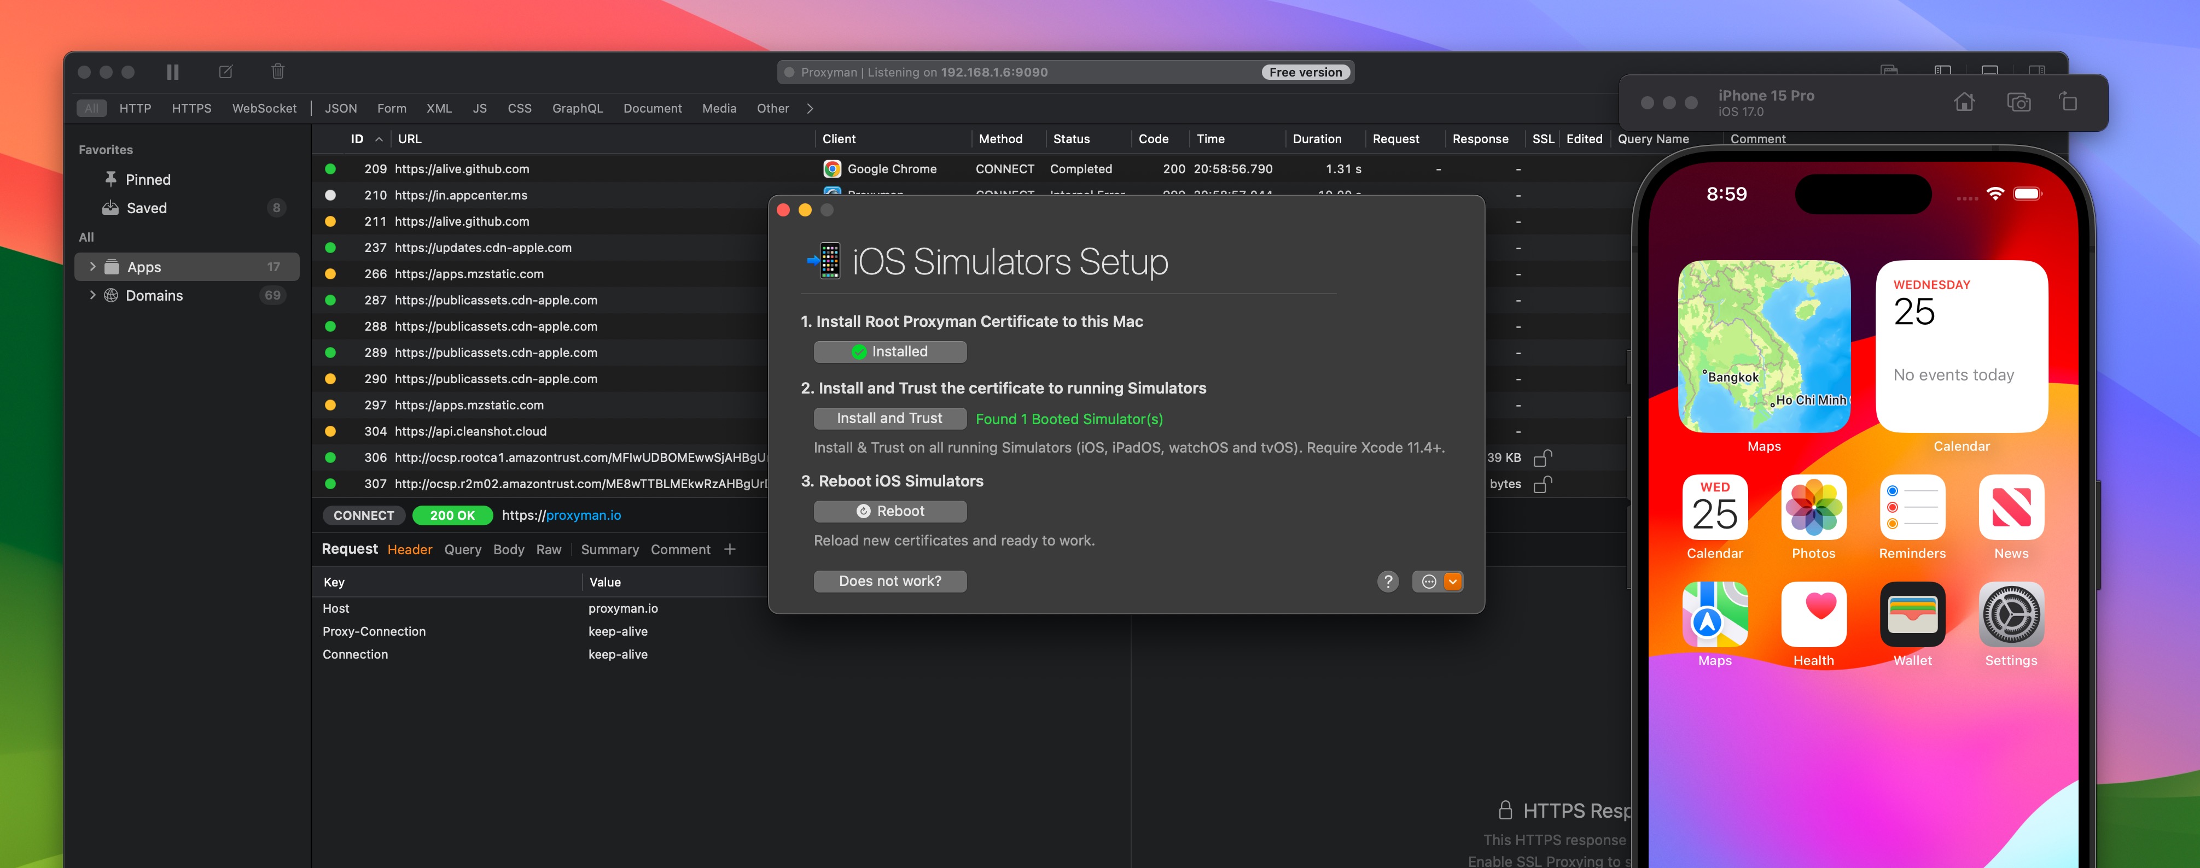The height and width of the screenshot is (868, 2200).
Task: Switch to the Query request tab
Action: coord(462,550)
